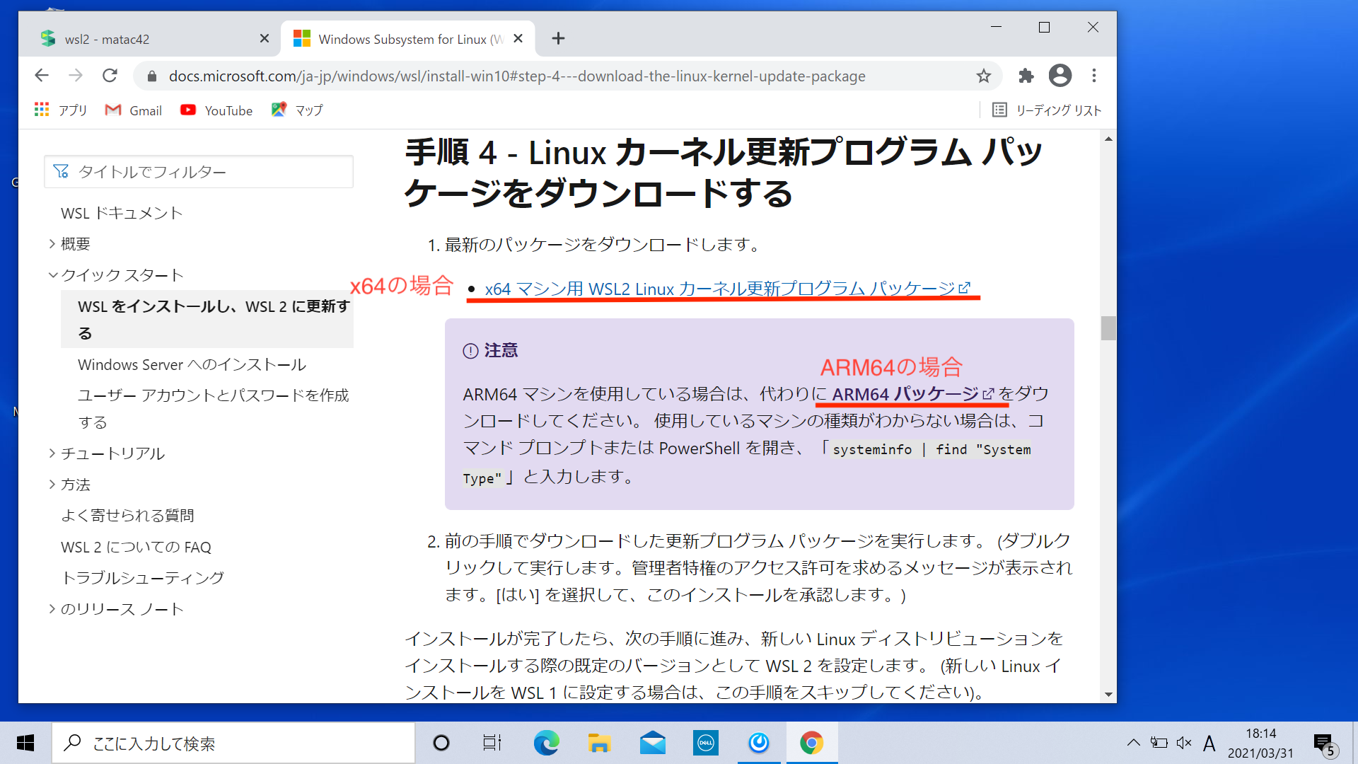The image size is (1358, 764).
Task: Show hidden system tray icons
Action: tap(1133, 742)
